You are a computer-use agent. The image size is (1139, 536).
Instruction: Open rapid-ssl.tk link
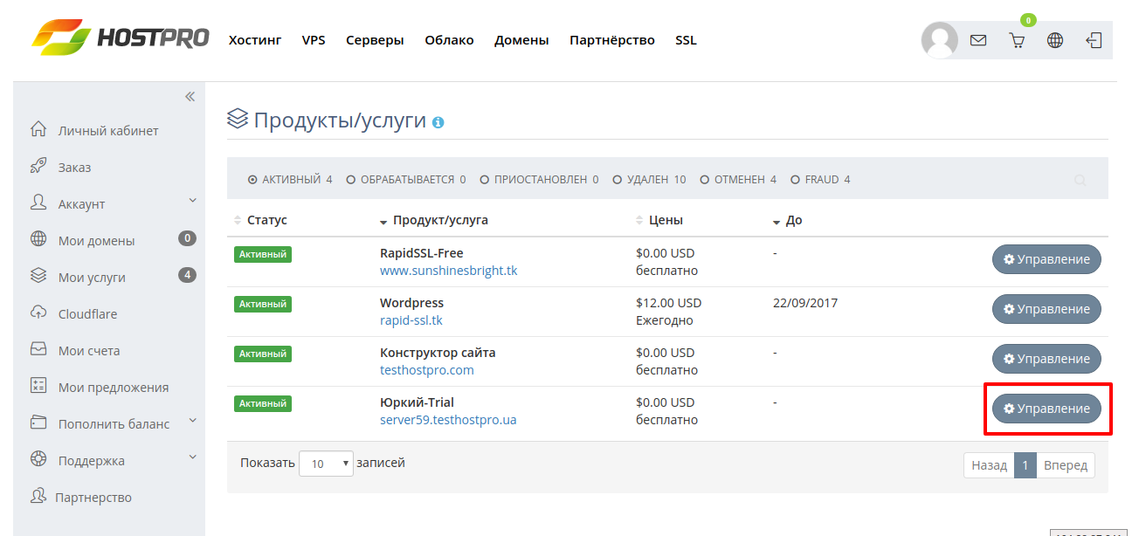tap(411, 320)
